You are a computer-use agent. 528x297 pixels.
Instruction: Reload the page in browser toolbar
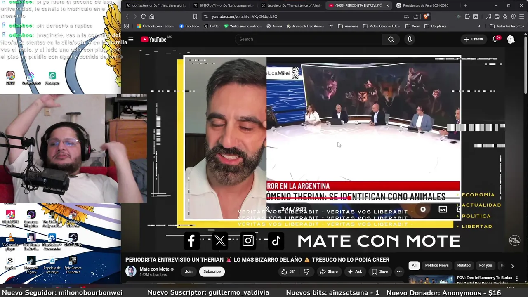143,16
